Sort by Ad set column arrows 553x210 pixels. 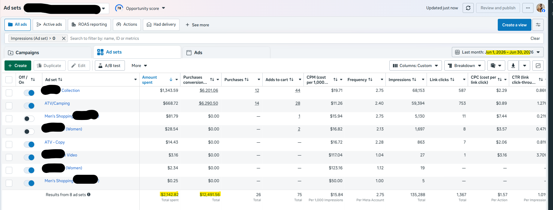[60, 80]
